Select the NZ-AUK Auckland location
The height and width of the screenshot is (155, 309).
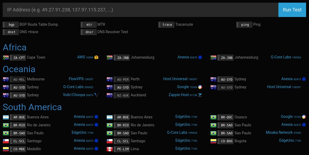122,95
